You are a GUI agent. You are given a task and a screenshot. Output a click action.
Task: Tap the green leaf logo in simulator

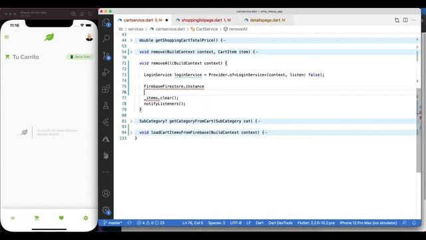(49, 37)
